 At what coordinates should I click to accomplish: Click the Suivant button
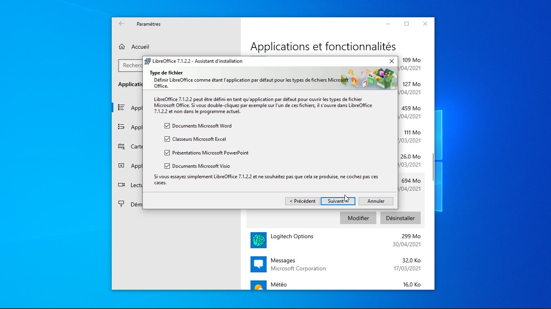338,201
